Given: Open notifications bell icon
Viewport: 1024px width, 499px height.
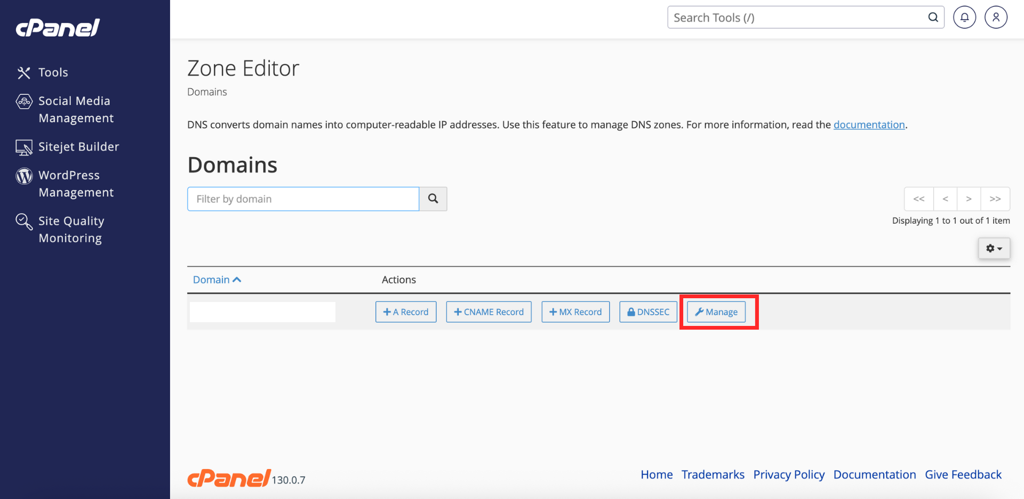Looking at the screenshot, I should click(x=964, y=18).
